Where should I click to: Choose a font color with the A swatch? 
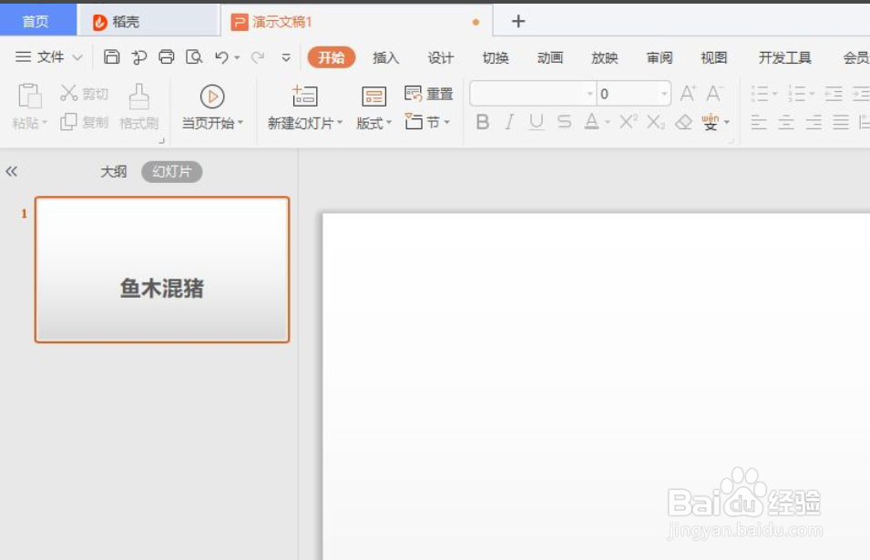click(x=592, y=123)
